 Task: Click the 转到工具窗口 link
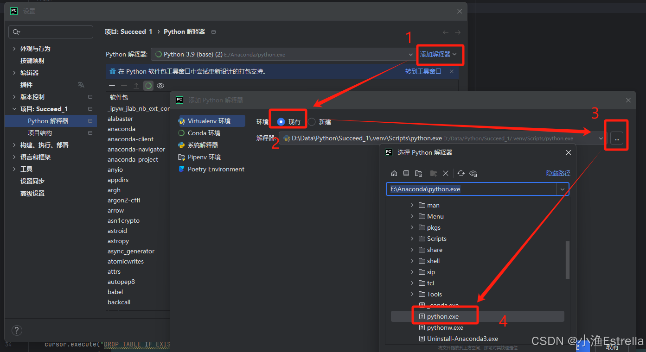click(x=423, y=71)
